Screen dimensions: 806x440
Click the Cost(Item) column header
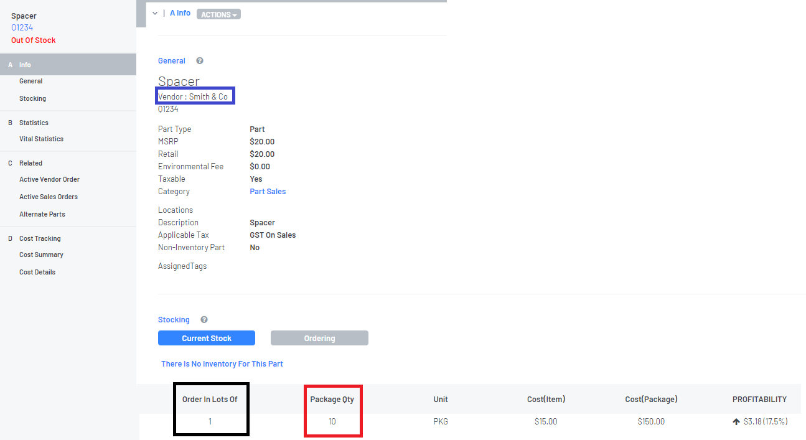546,400
